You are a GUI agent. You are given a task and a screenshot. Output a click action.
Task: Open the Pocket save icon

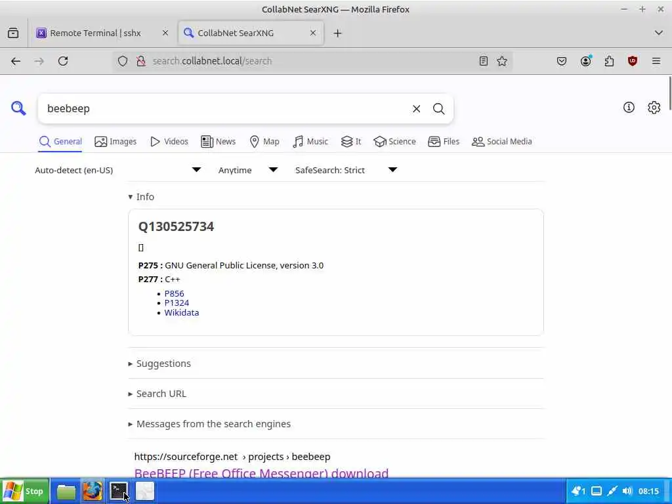click(x=562, y=61)
